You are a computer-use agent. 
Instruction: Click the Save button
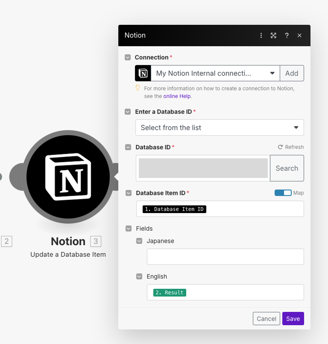293,319
